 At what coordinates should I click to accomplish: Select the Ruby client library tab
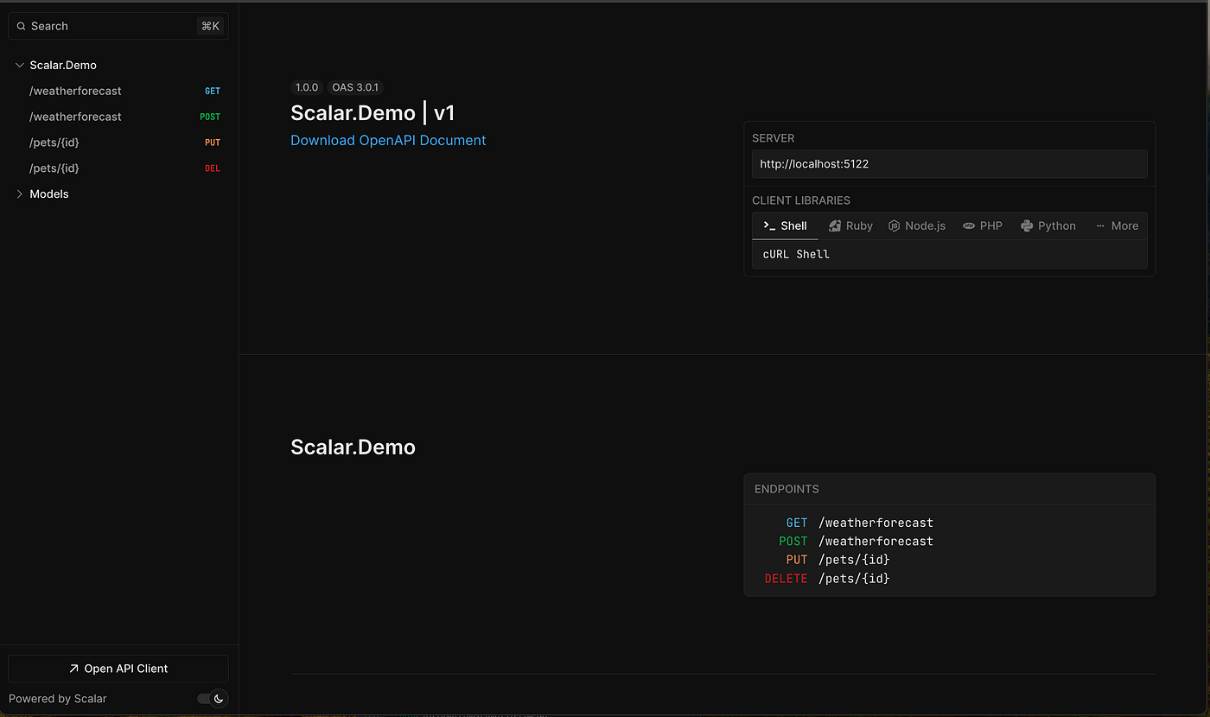850,225
